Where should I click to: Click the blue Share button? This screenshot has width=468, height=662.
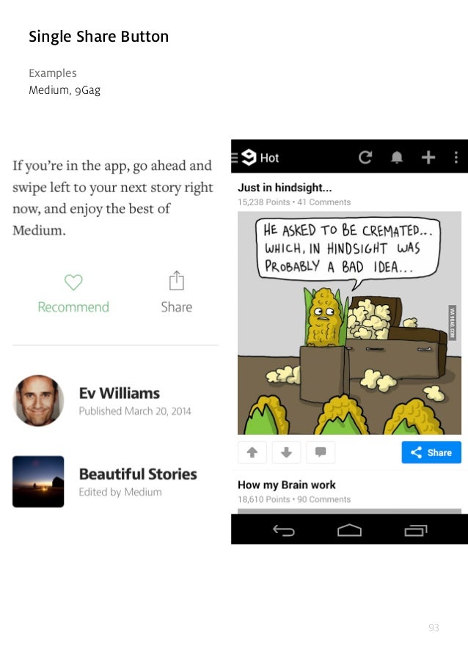pyautogui.click(x=431, y=452)
